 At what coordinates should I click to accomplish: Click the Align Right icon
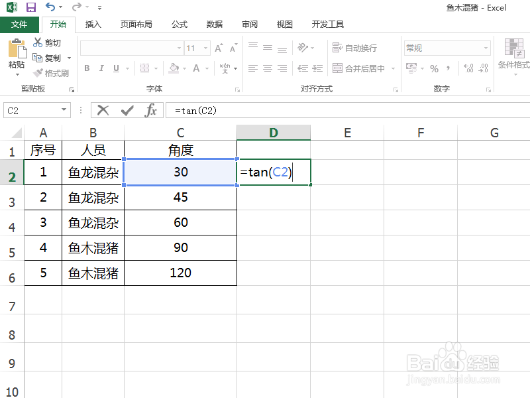282,68
